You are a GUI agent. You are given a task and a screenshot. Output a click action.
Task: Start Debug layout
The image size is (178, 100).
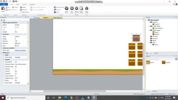(x=77, y=10)
